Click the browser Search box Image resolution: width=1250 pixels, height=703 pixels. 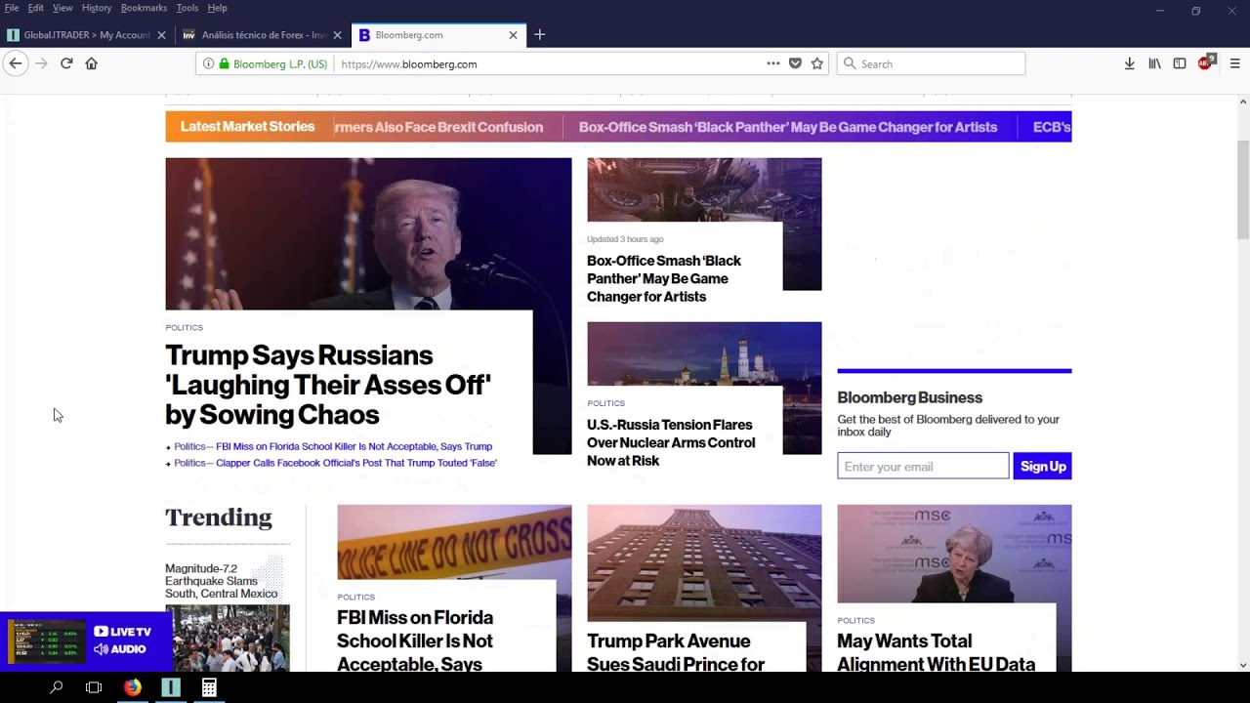click(x=931, y=63)
